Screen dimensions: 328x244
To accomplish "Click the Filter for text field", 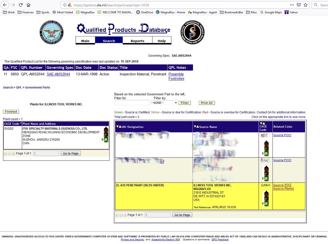I will click(131, 103).
